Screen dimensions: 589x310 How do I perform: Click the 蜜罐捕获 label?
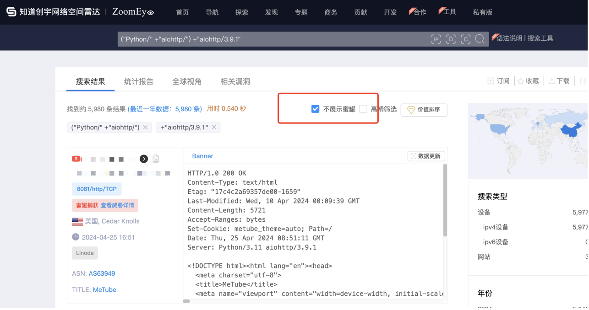pos(87,205)
